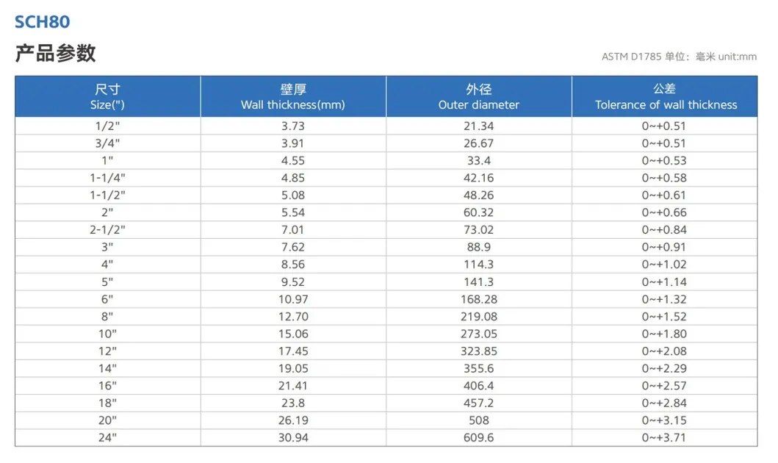
Task: Click the ASTM D1785 unit note
Action: 679,57
